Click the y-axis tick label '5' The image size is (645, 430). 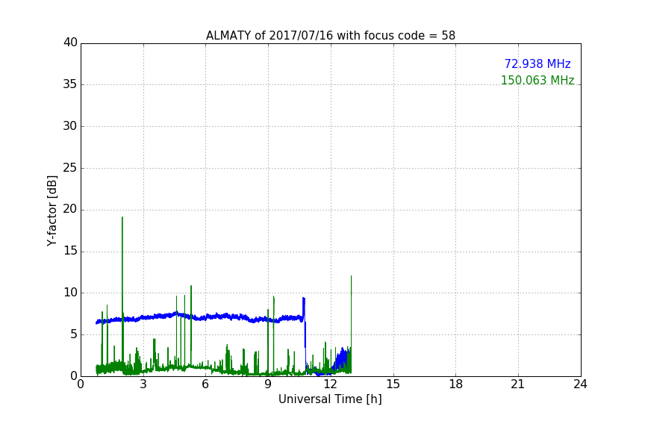click(74, 334)
